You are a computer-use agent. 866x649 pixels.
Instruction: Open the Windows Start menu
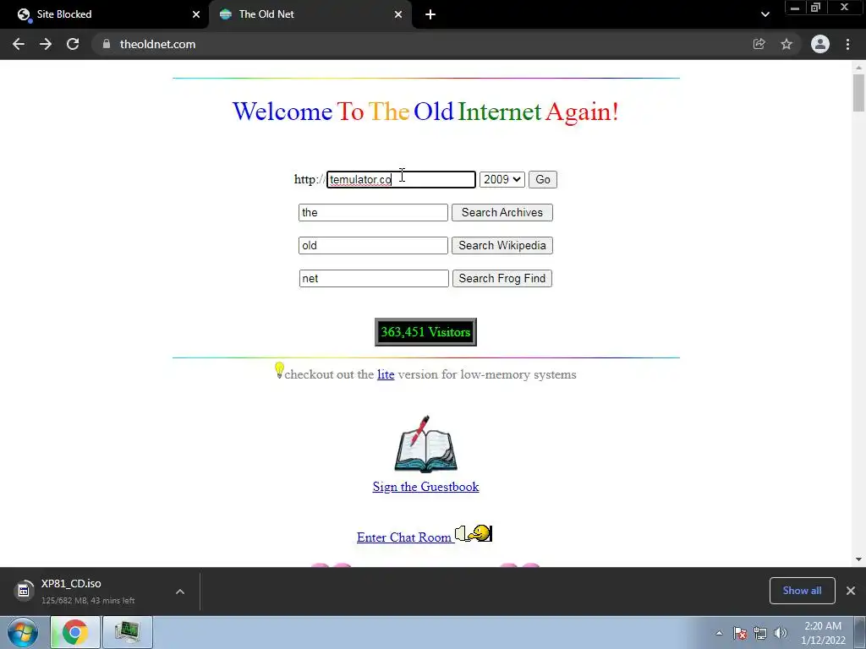23,632
